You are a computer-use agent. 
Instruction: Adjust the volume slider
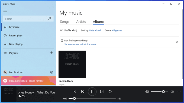click(159, 92)
